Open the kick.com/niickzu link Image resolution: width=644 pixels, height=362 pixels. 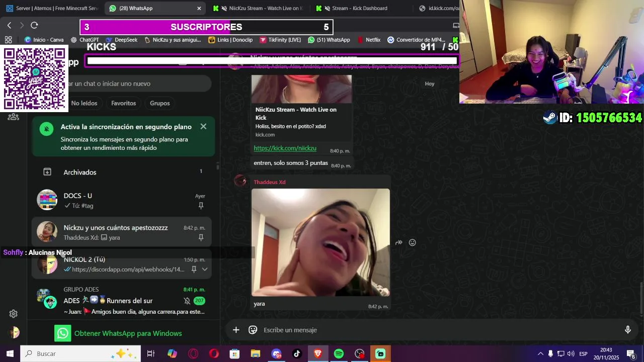click(x=285, y=148)
